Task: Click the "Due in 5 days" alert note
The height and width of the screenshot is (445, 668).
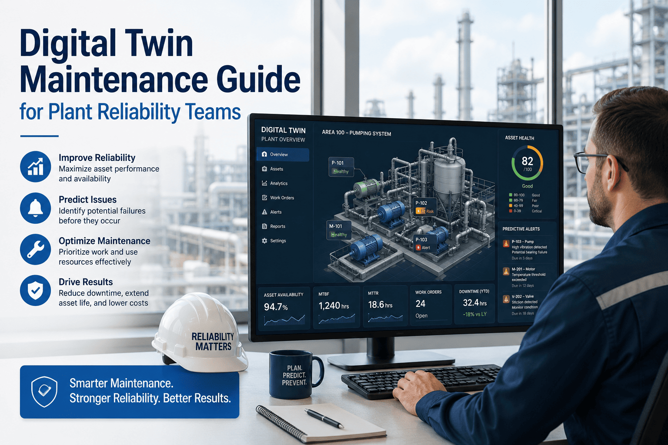Action: click(522, 258)
